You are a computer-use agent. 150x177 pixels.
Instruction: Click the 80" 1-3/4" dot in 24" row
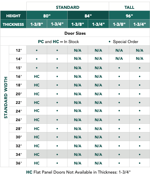point(57,111)
